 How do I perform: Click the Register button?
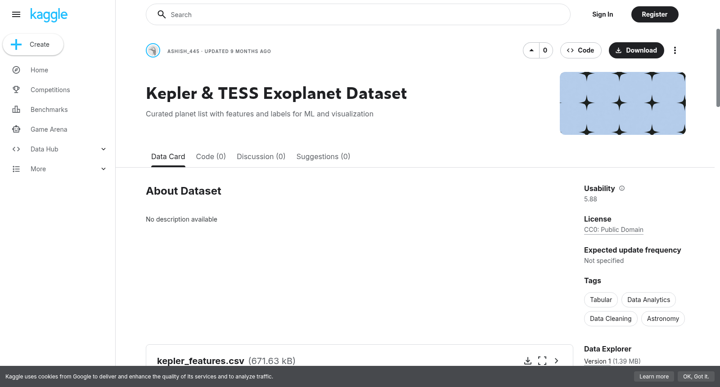click(654, 14)
